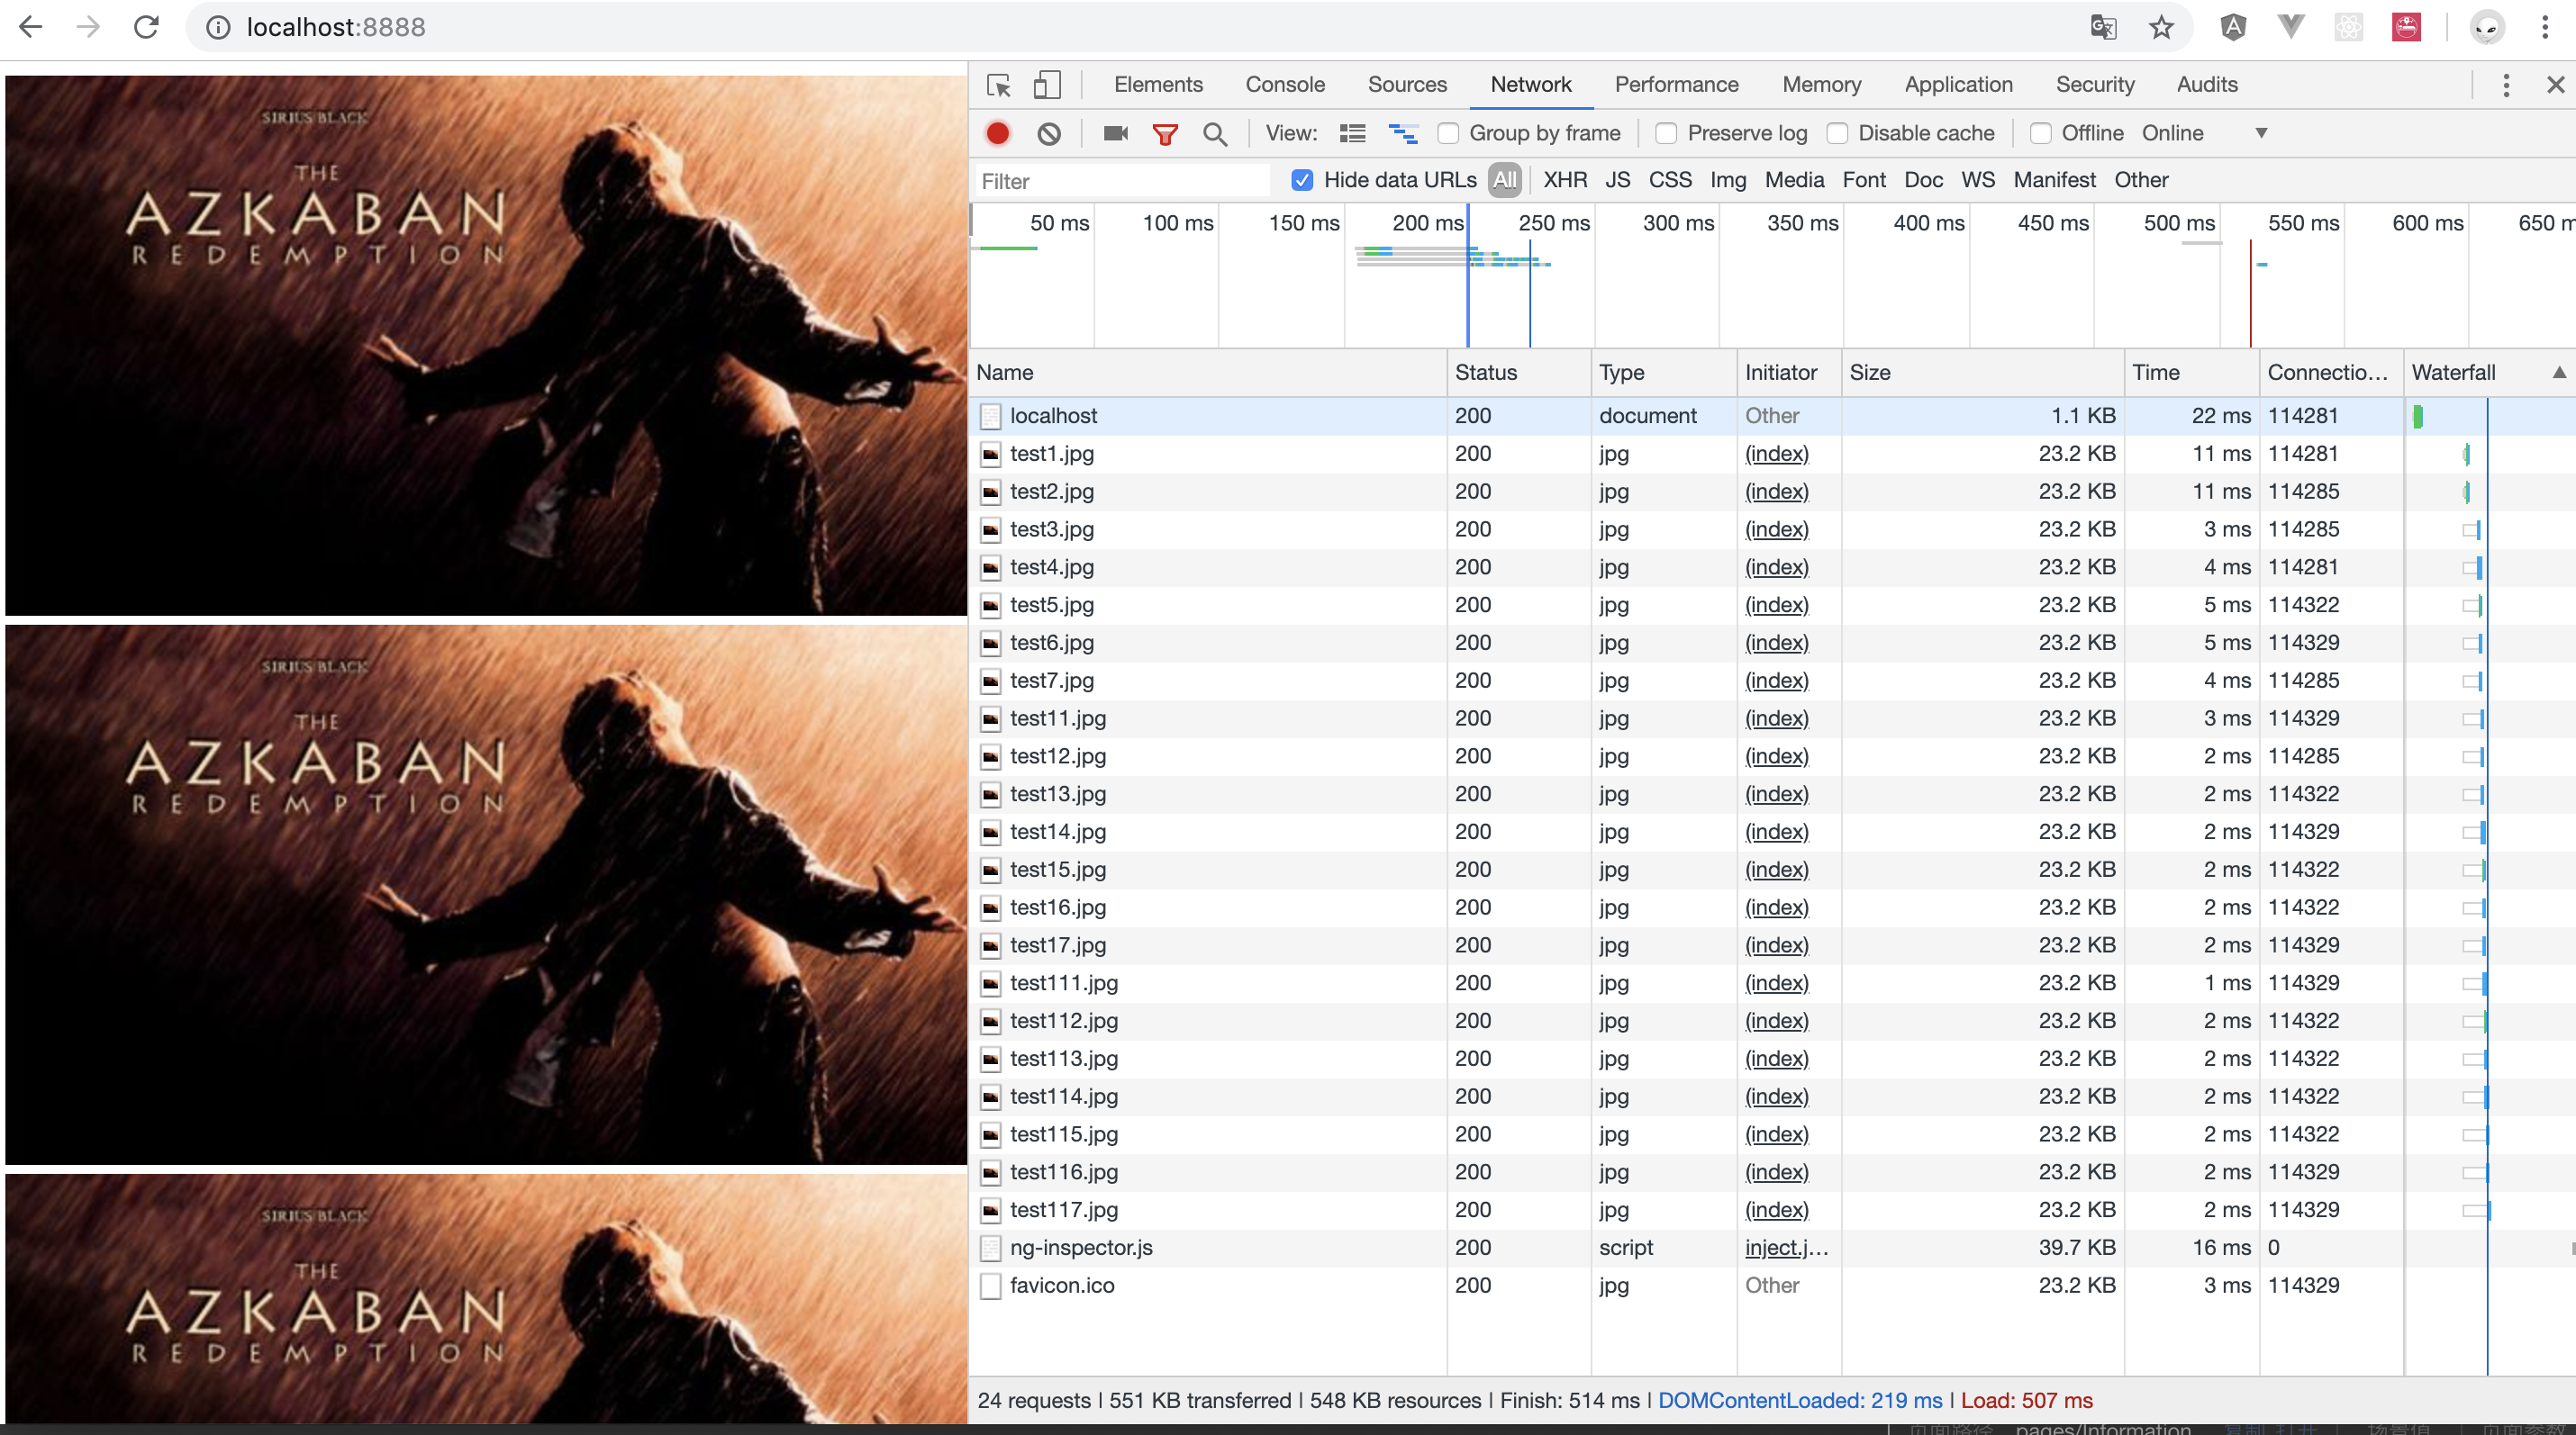
Task: Open network search with the magnifier icon
Action: coord(1214,133)
